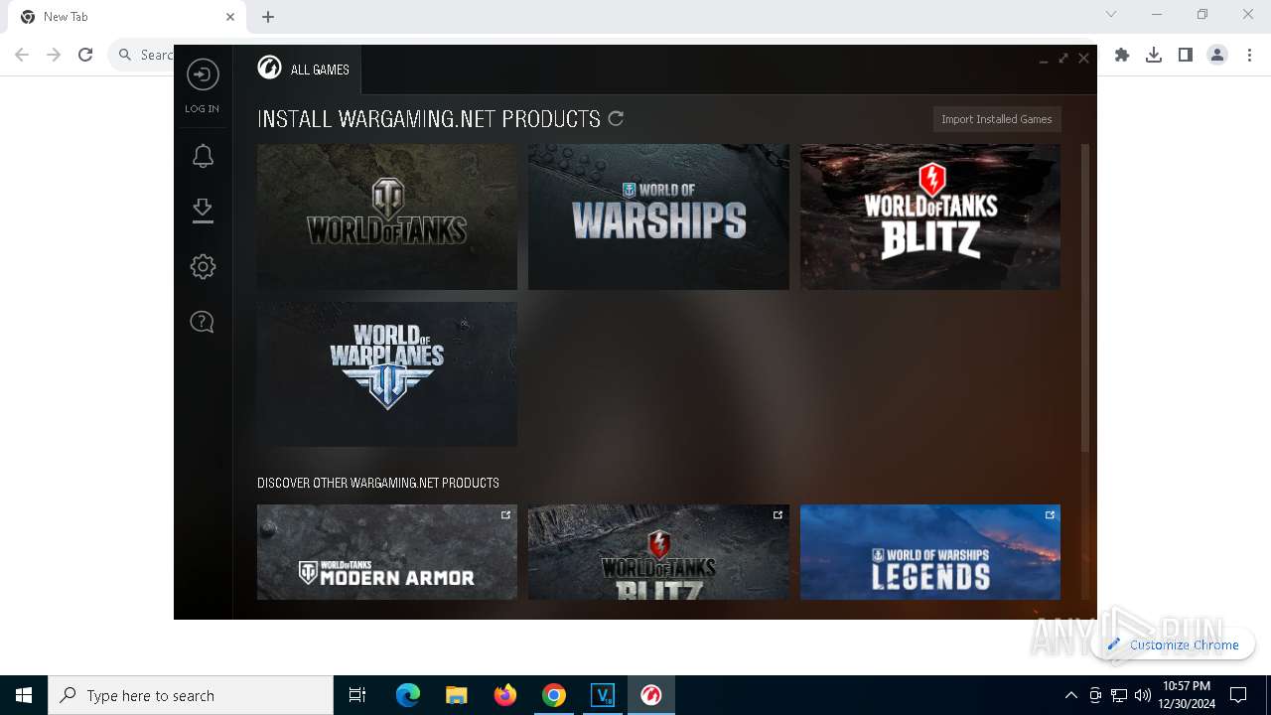Click taskbar search box
1271x715 pixels.
pyautogui.click(x=191, y=695)
